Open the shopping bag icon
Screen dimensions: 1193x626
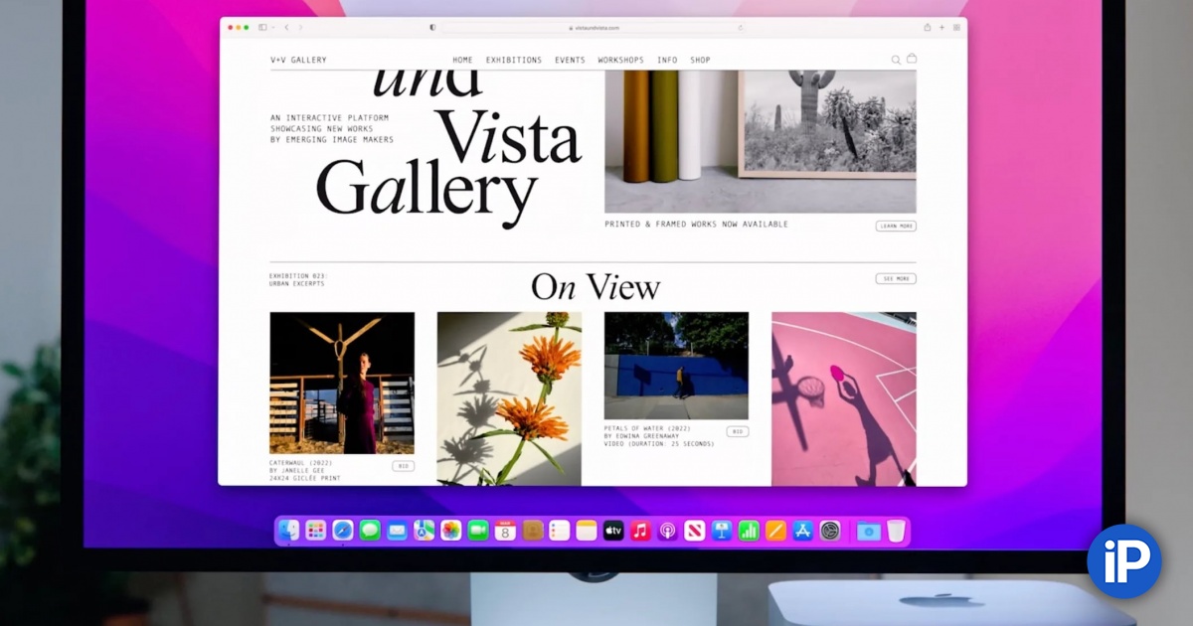tap(912, 59)
